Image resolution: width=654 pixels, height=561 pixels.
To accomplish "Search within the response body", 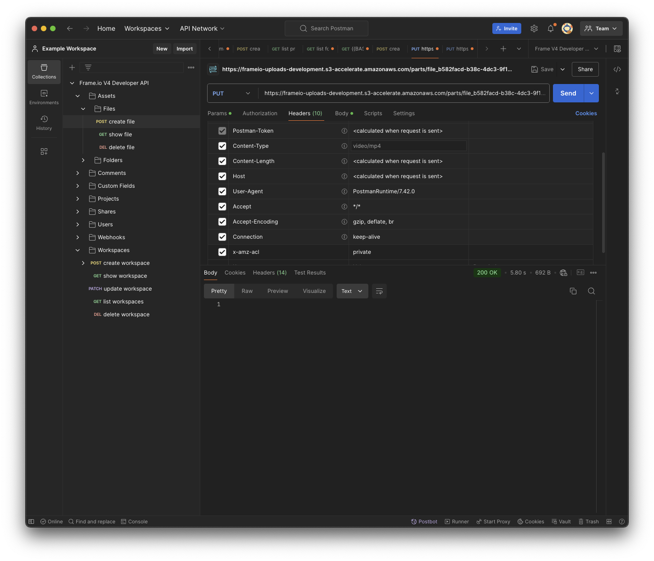I will pos(592,291).
